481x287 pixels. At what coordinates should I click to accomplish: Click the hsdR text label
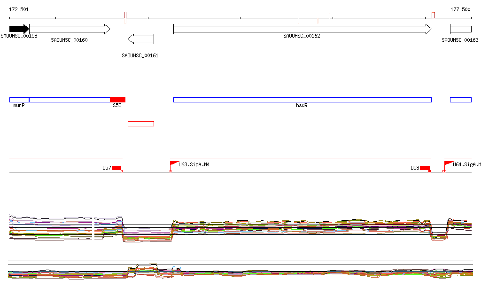[302, 105]
